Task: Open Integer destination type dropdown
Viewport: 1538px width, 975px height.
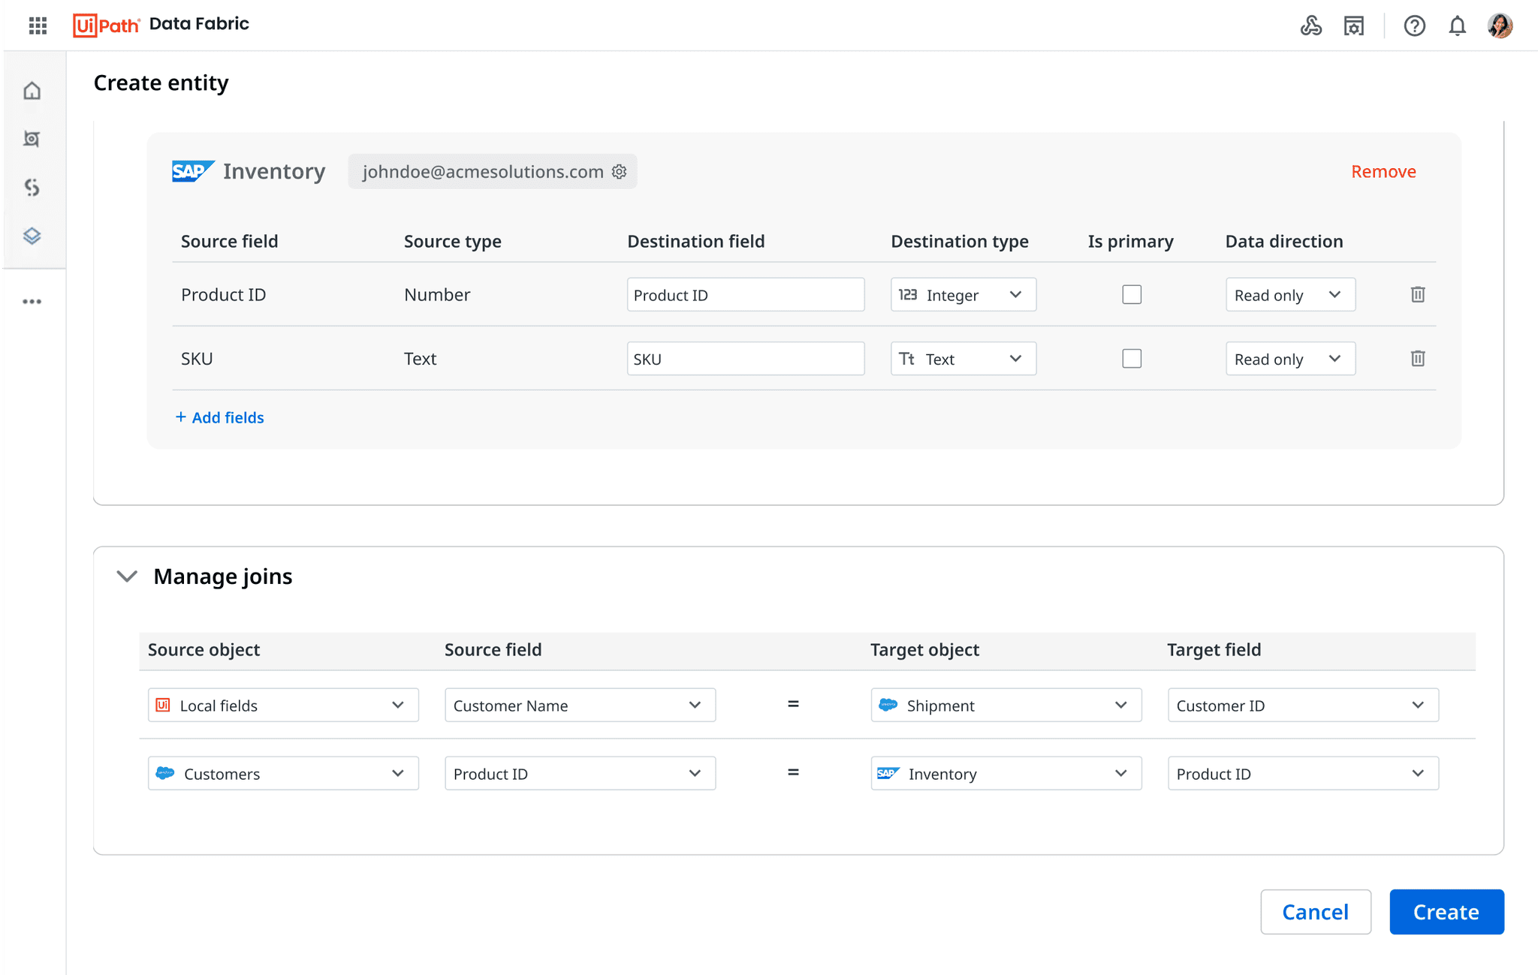Action: click(x=963, y=295)
